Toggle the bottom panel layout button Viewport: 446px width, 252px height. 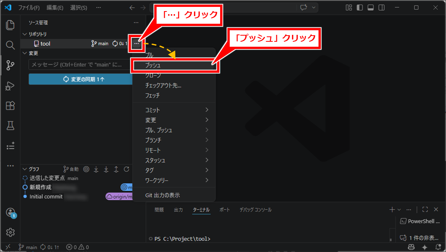click(x=371, y=8)
